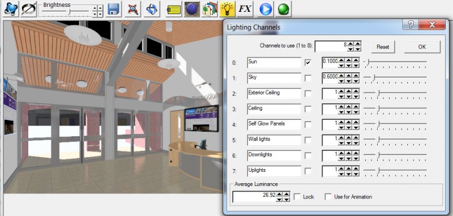Click the Ceiling channel name field
Screen dimensions: 453x216
(x=274, y=109)
